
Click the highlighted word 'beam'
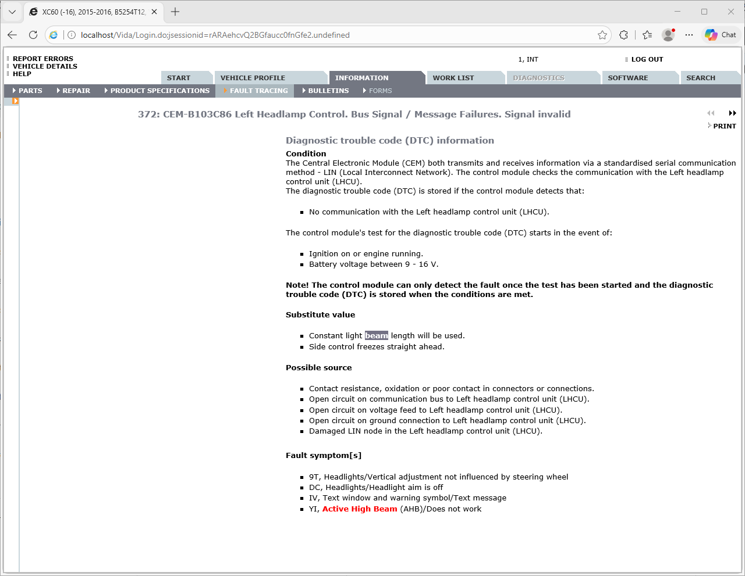click(x=377, y=336)
